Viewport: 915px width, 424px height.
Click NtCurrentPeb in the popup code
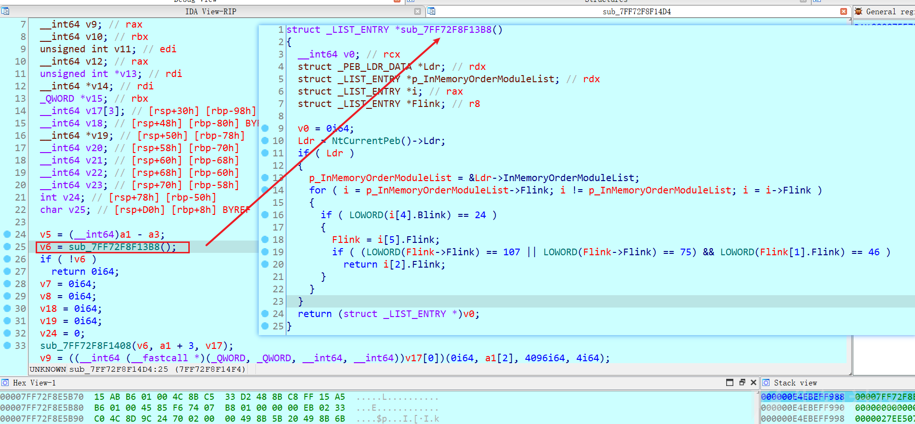[366, 141]
